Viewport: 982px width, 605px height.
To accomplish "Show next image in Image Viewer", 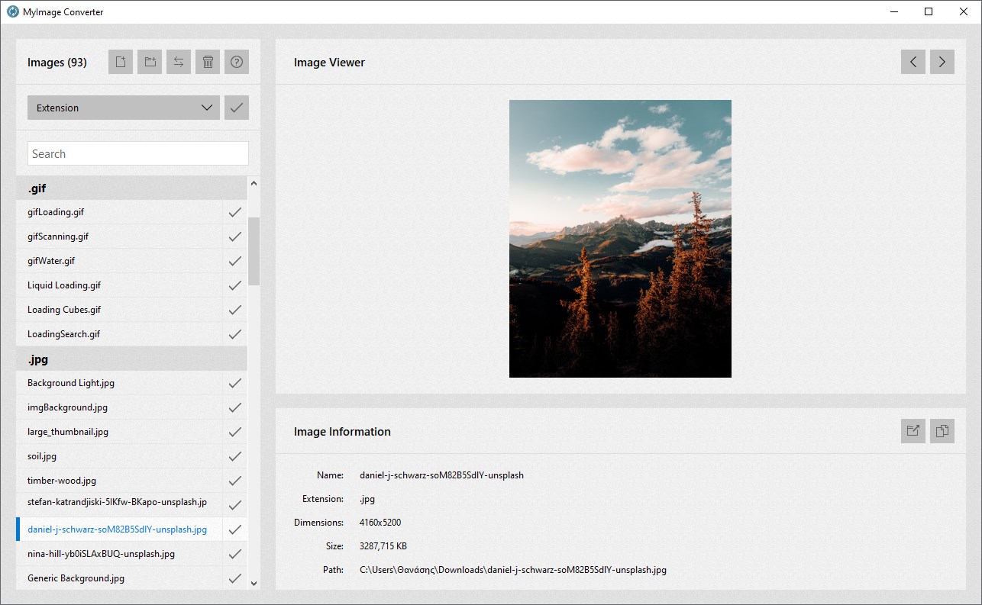I will (942, 62).
